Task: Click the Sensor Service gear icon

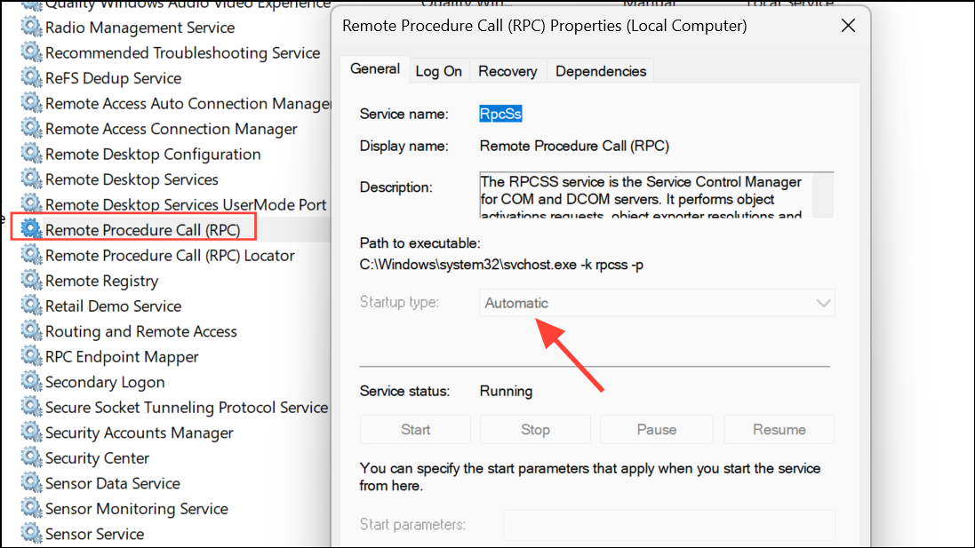Action: click(30, 534)
